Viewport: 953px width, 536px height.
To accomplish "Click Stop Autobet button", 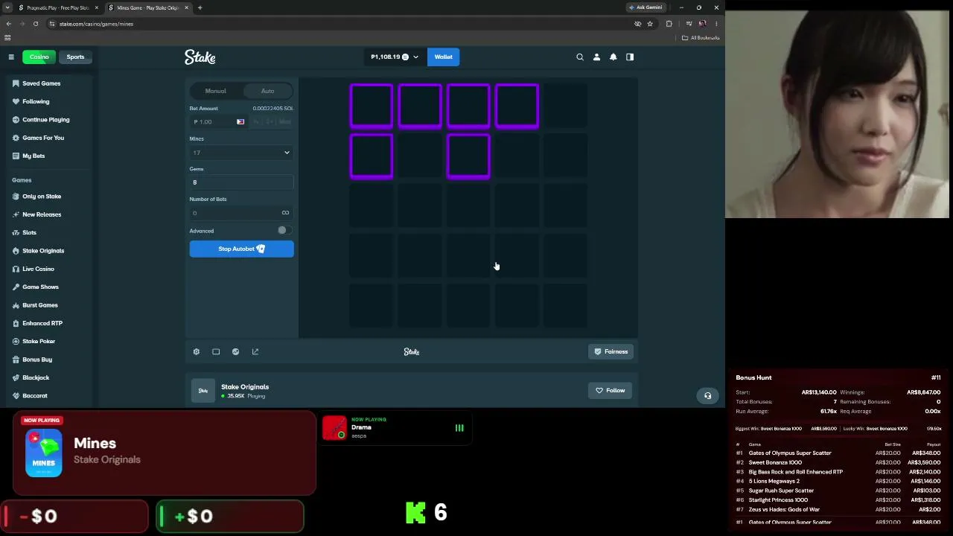I will (241, 249).
